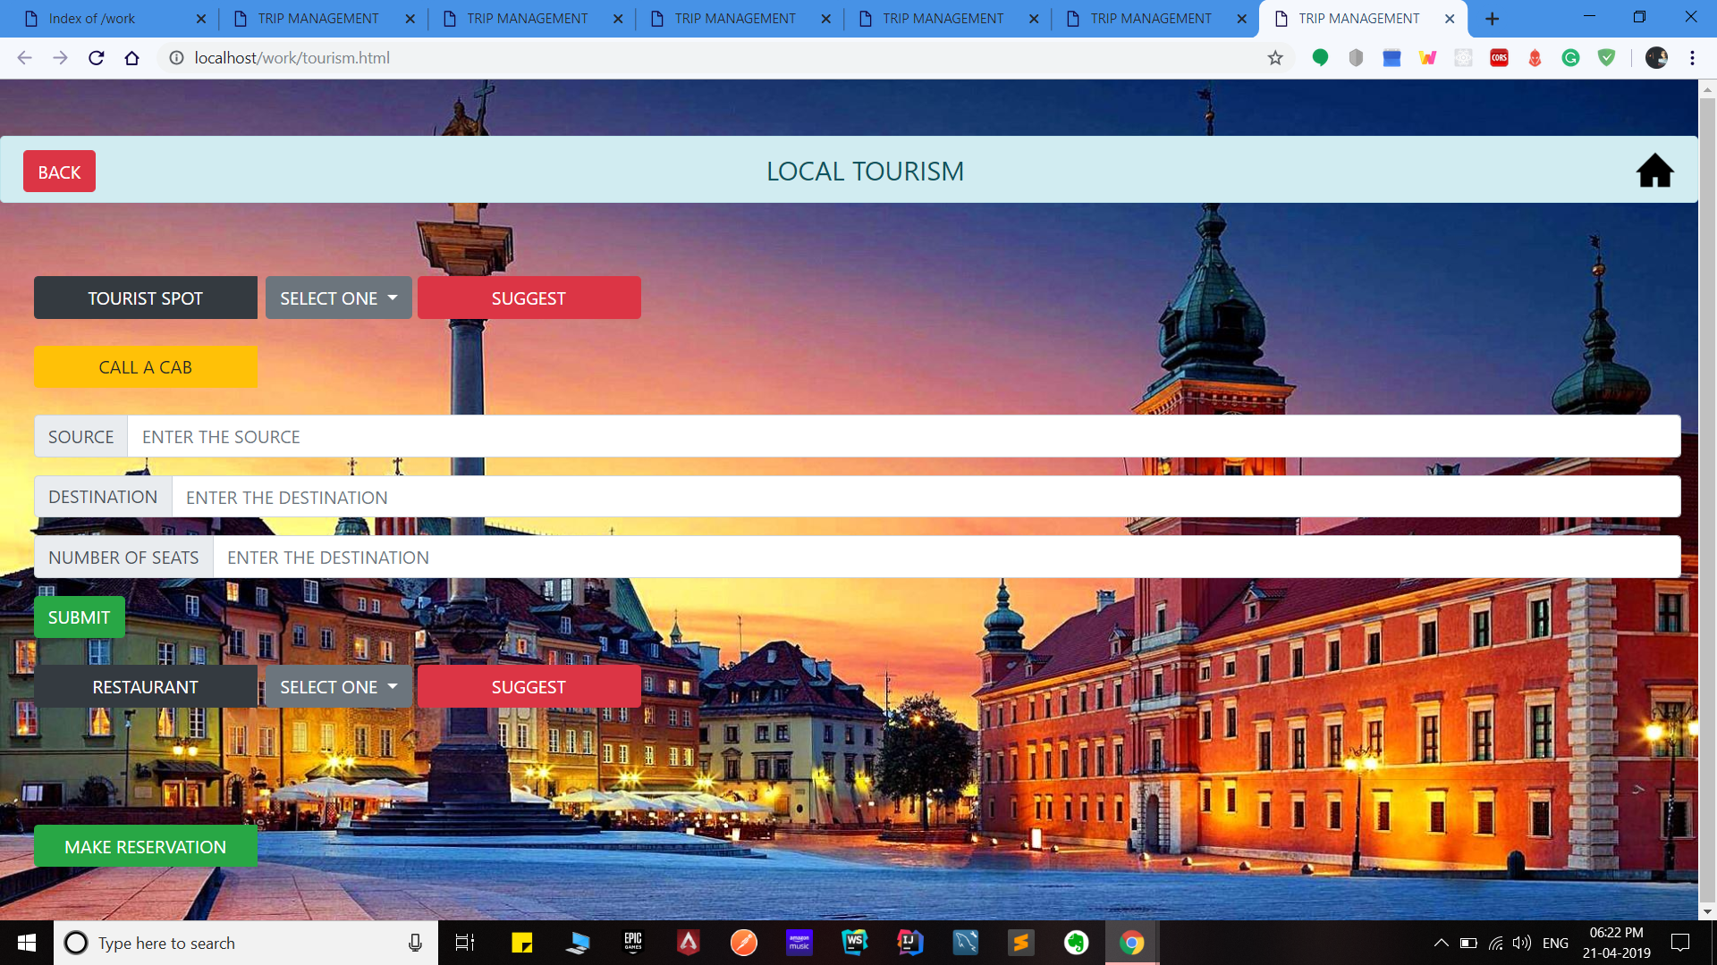Open new browser tab

click(x=1492, y=19)
